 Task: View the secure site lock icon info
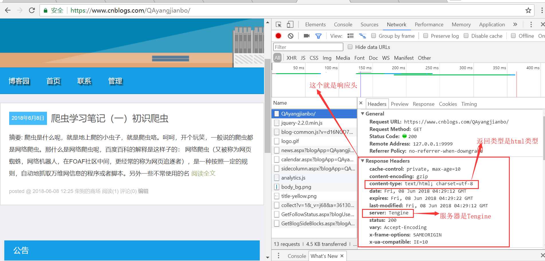pyautogui.click(x=45, y=11)
